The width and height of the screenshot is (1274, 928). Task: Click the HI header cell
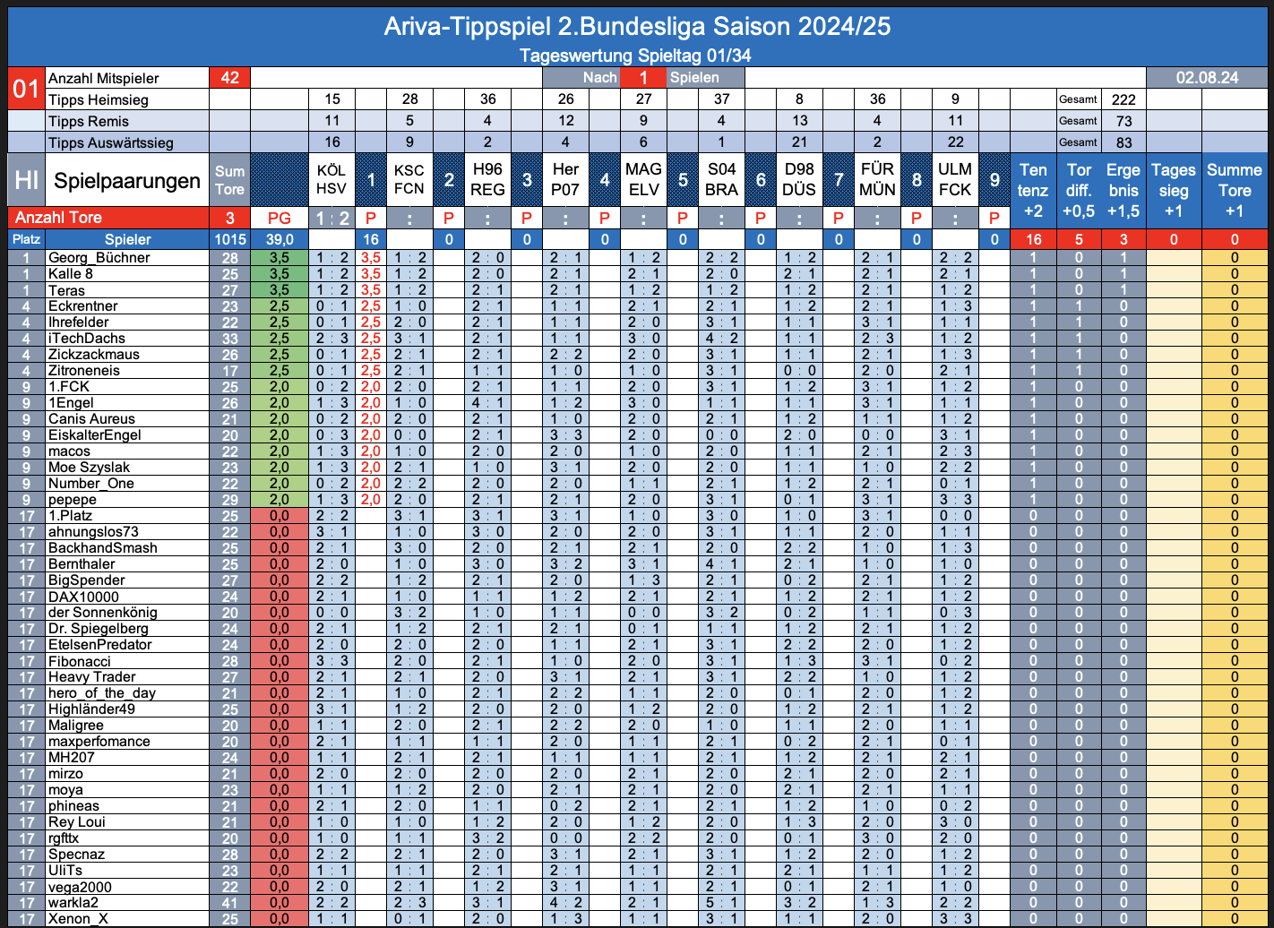(26, 180)
